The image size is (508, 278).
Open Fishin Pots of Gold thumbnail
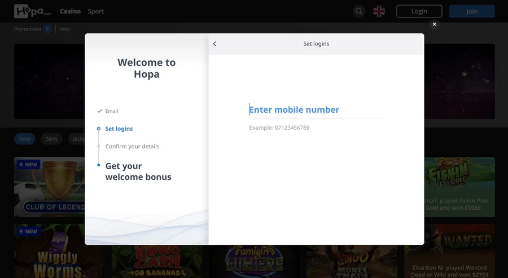point(459,187)
